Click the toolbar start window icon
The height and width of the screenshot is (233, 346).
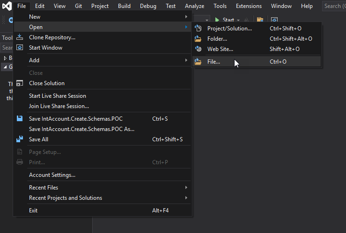point(274,20)
